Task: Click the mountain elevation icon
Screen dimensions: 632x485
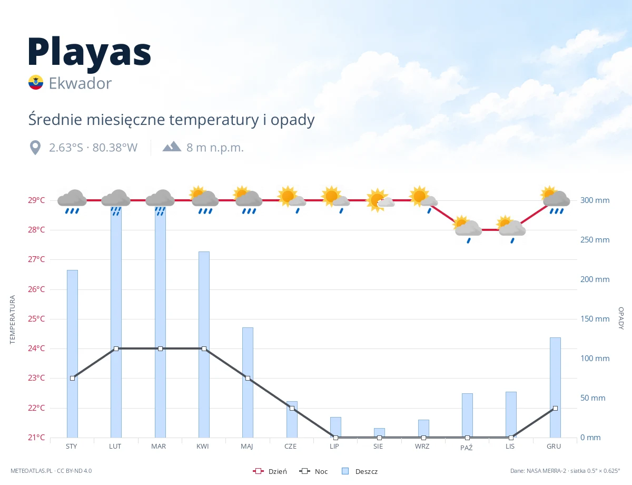Action: point(172,147)
